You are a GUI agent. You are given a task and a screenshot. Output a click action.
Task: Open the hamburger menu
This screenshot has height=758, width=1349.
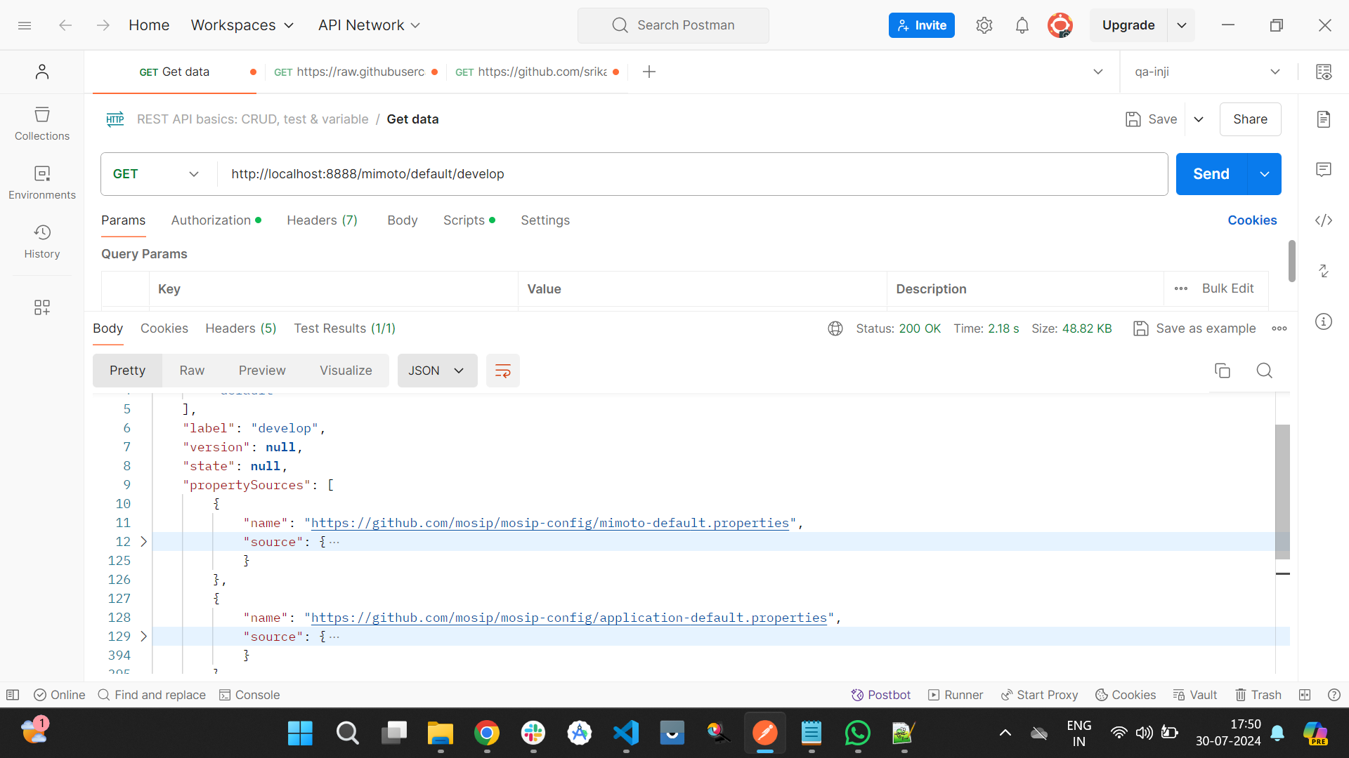(25, 25)
